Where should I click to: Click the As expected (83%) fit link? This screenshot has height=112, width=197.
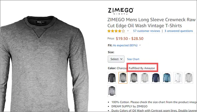coord(125,45)
